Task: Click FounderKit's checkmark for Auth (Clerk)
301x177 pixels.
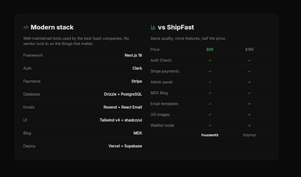Action: 210,60
